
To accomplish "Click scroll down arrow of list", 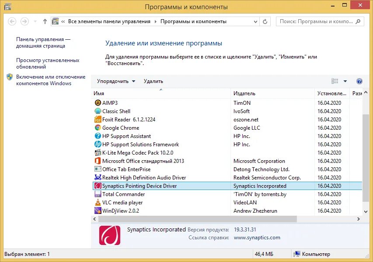I will [x=366, y=211].
